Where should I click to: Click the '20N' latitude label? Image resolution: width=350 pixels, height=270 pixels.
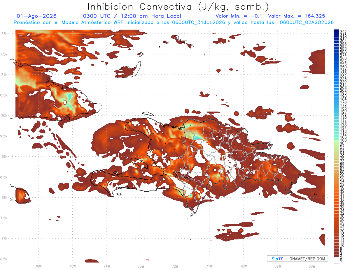click(4, 116)
